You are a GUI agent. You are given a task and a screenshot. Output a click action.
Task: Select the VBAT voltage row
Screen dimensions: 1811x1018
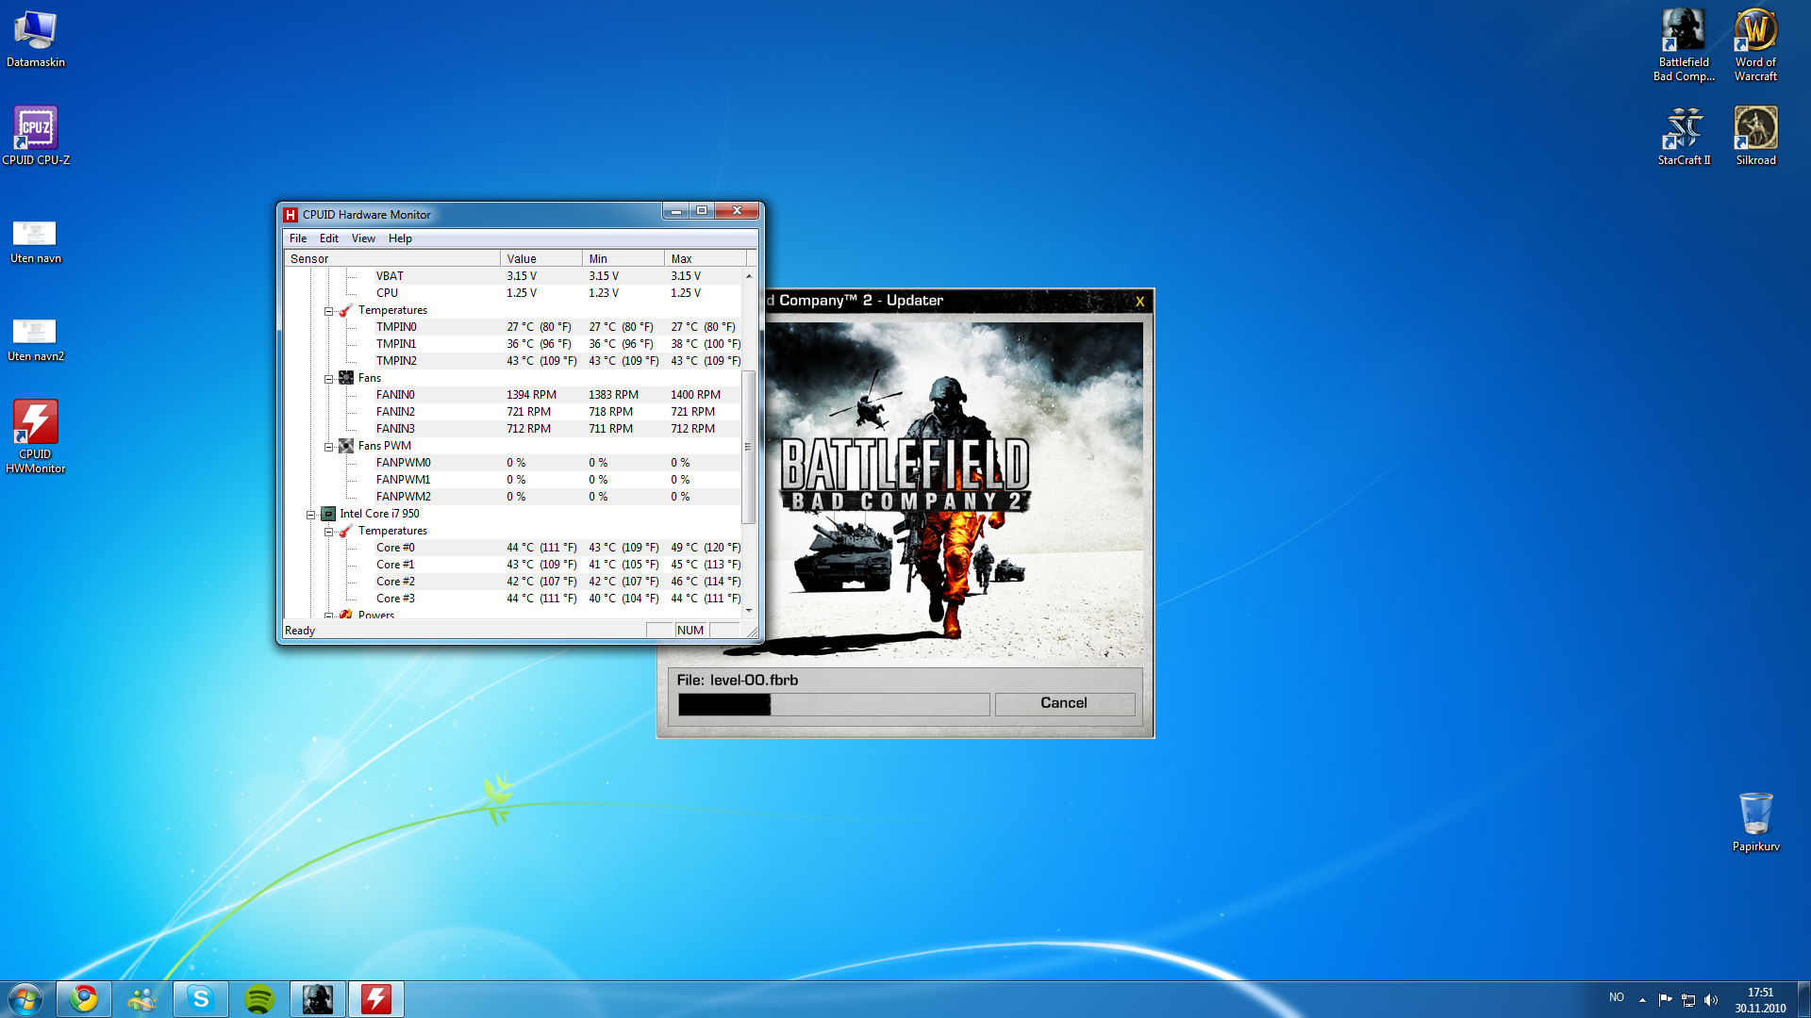(513, 276)
